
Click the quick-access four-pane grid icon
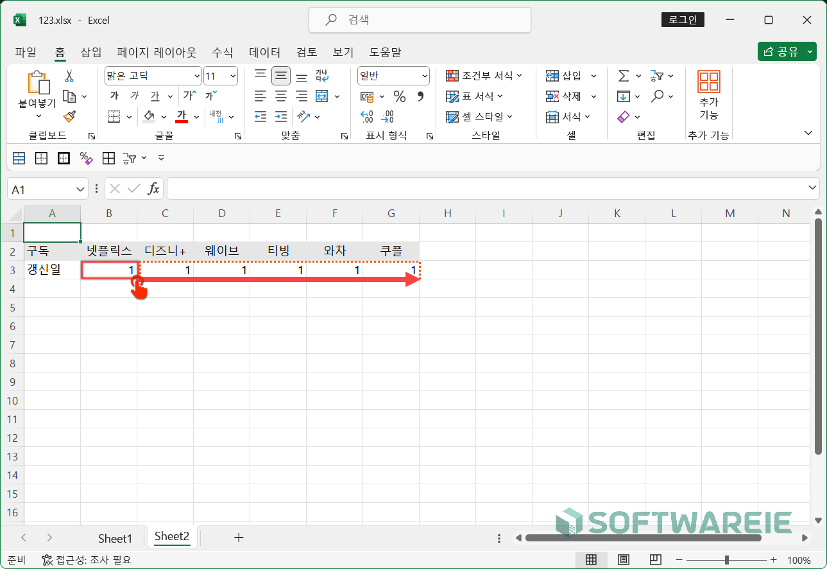tap(108, 157)
